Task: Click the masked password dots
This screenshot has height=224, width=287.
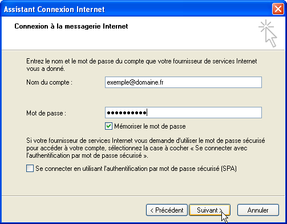Action: [127, 113]
